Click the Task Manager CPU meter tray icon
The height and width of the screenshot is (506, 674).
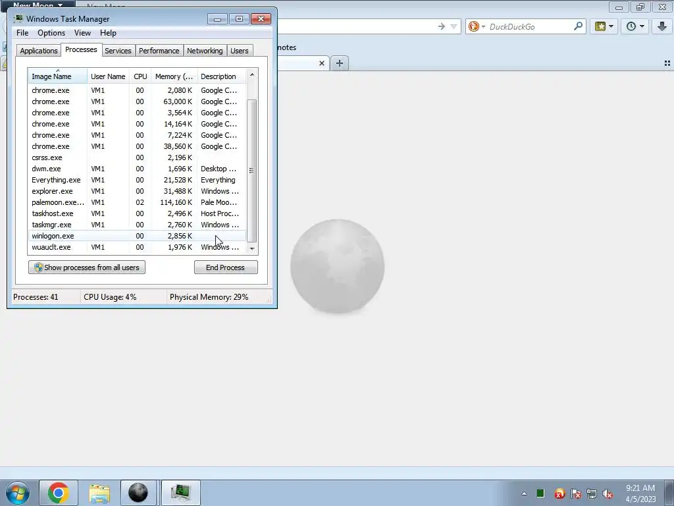540,493
